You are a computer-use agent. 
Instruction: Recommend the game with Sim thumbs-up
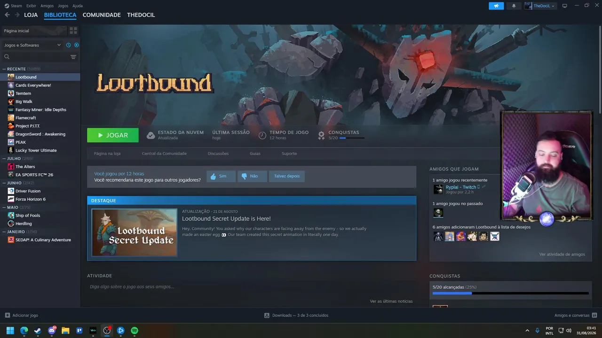point(221,177)
